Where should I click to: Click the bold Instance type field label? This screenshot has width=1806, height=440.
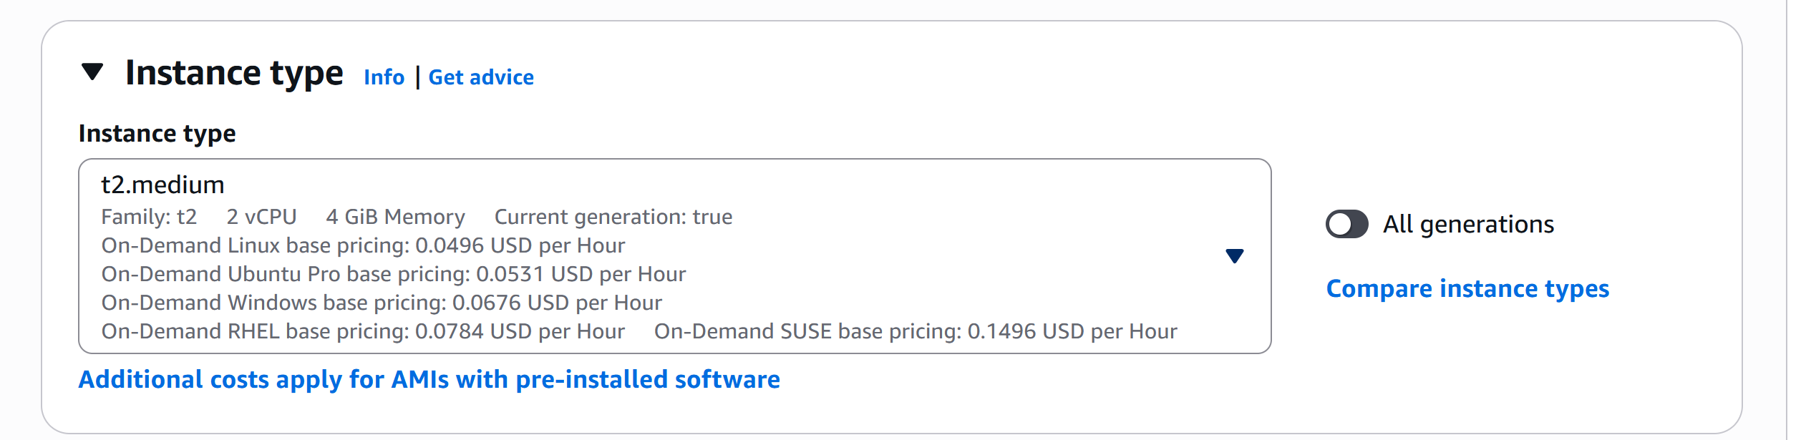157,134
